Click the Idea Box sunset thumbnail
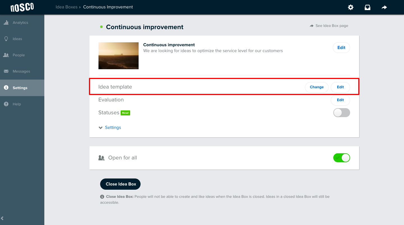This screenshot has height=225, width=404. click(118, 56)
